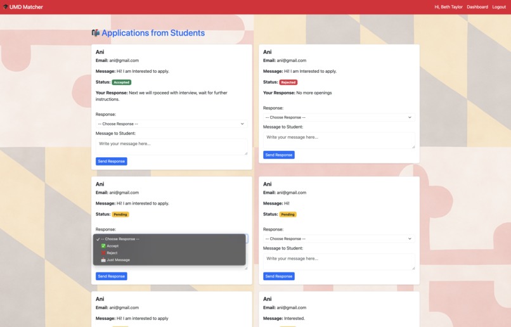
Task: Click the graduation cap logo icon in navbar
Action: (x=5, y=7)
